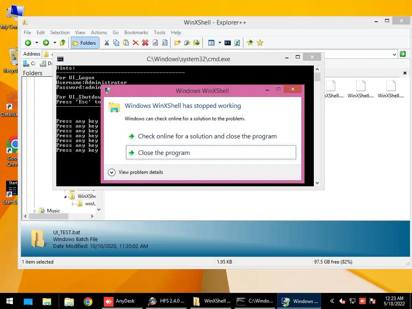Screen dimensions: 412x309
Task: Switch to cmd C:\Windo... taskbar item
Action: coord(254,301)
